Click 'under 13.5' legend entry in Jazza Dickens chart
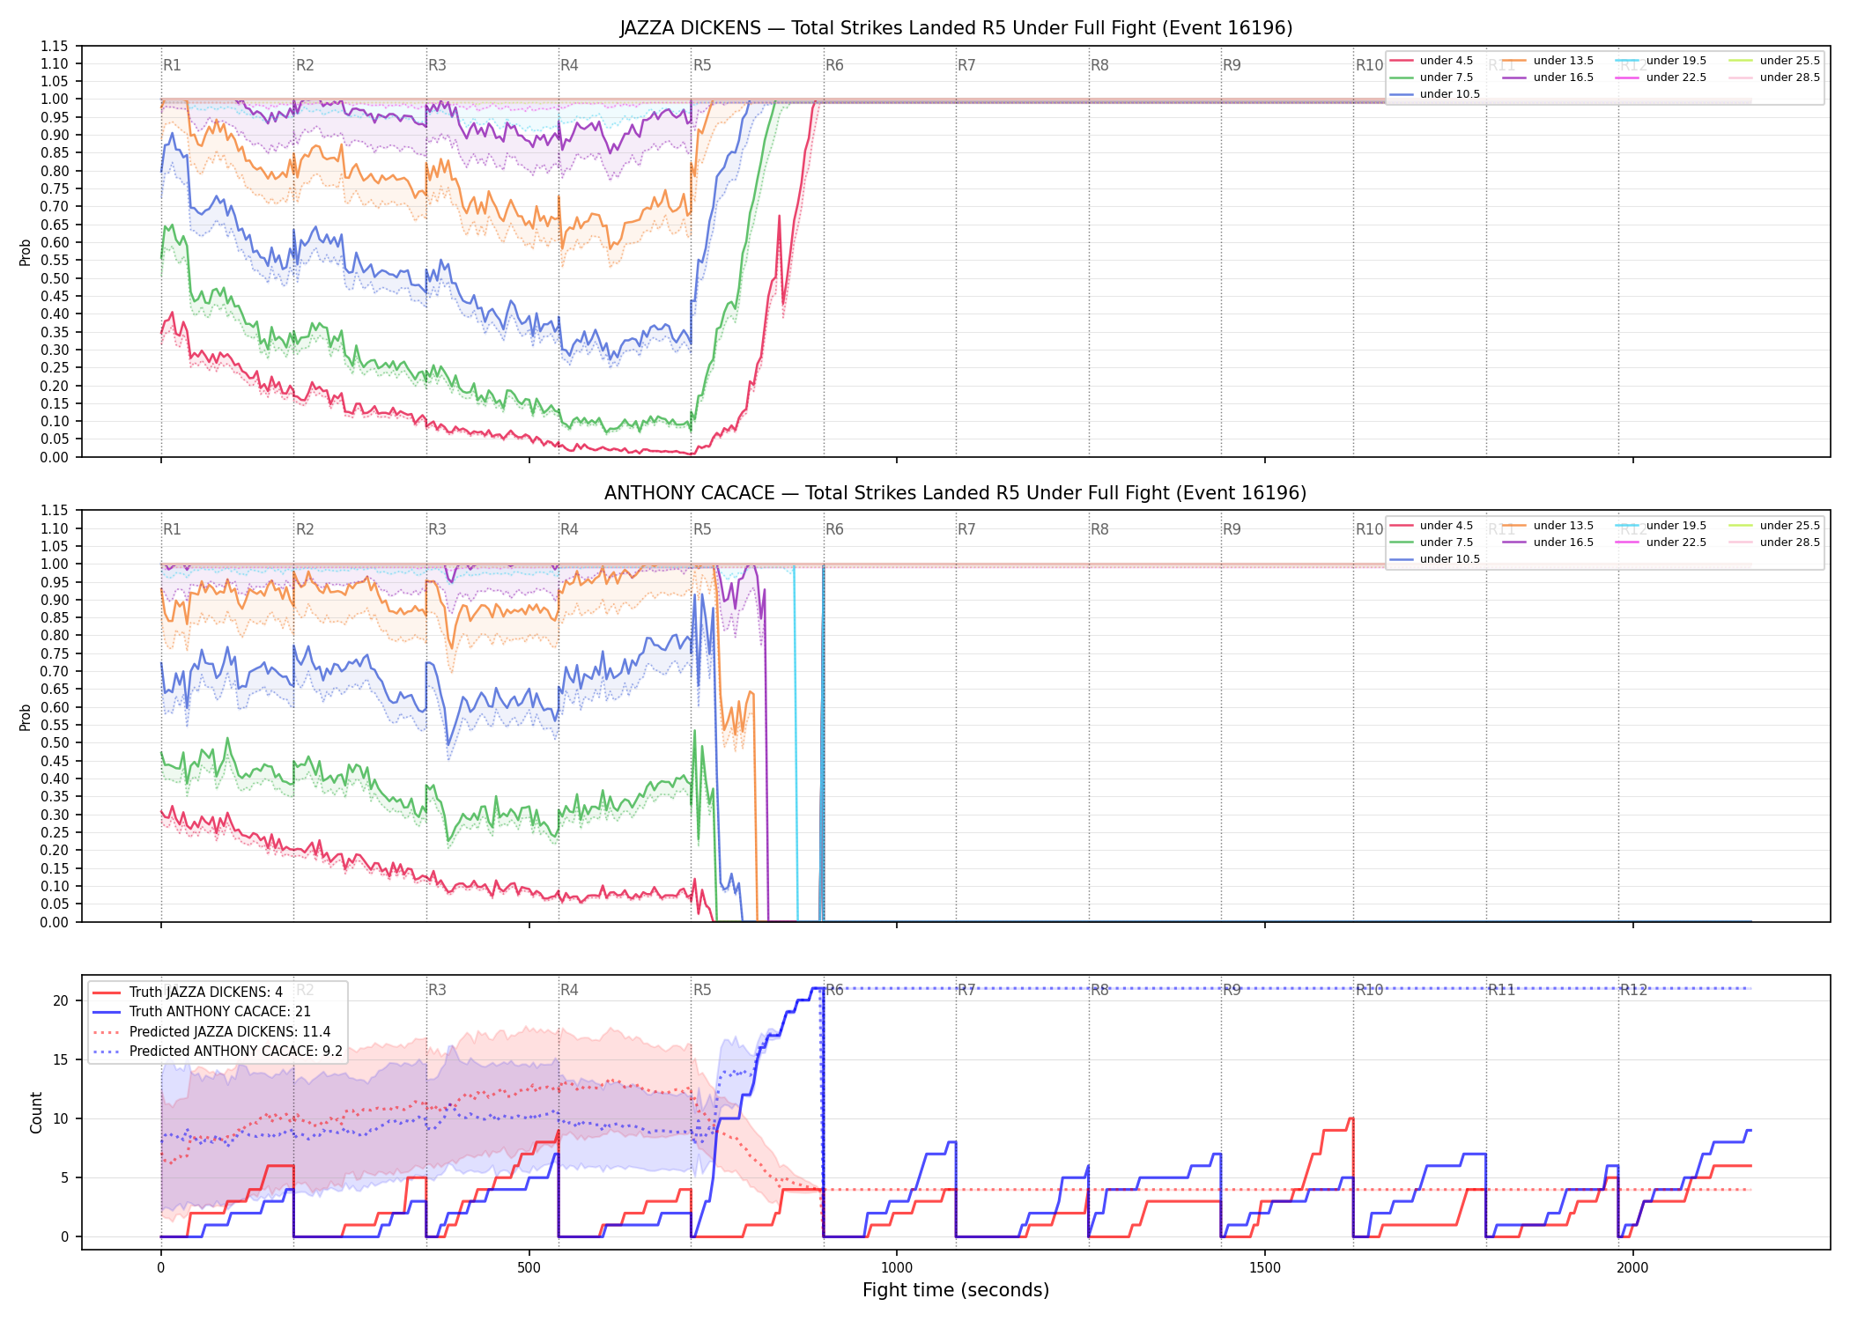Image resolution: width=1850 pixels, height=1321 pixels. pos(1548,61)
